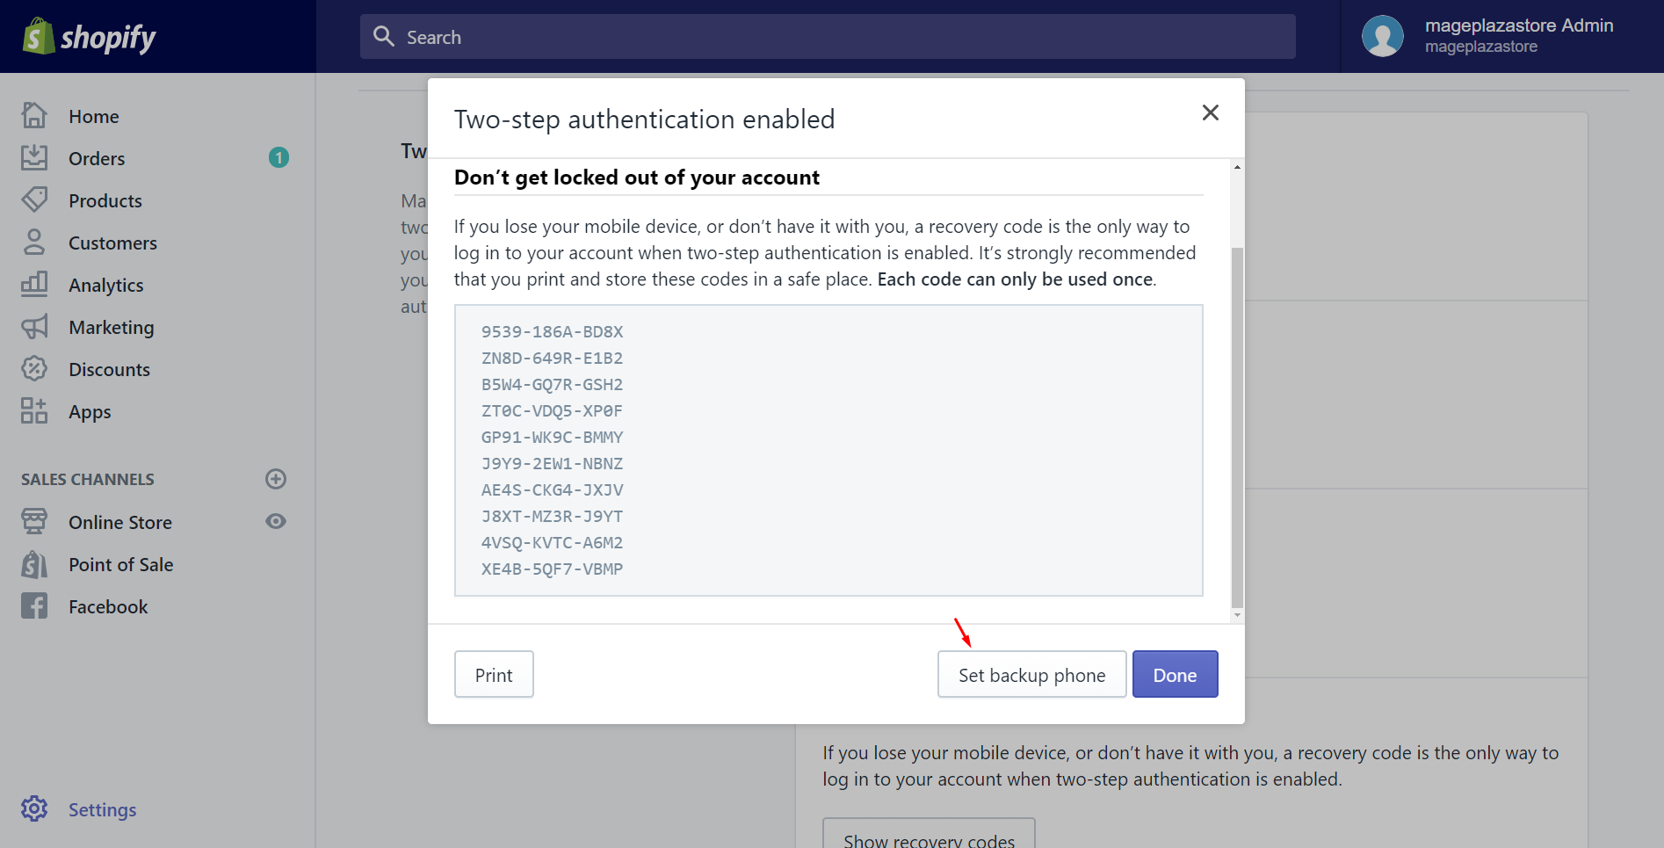Click recovery code J8XT-MZ3R-J9YT

coord(552,516)
